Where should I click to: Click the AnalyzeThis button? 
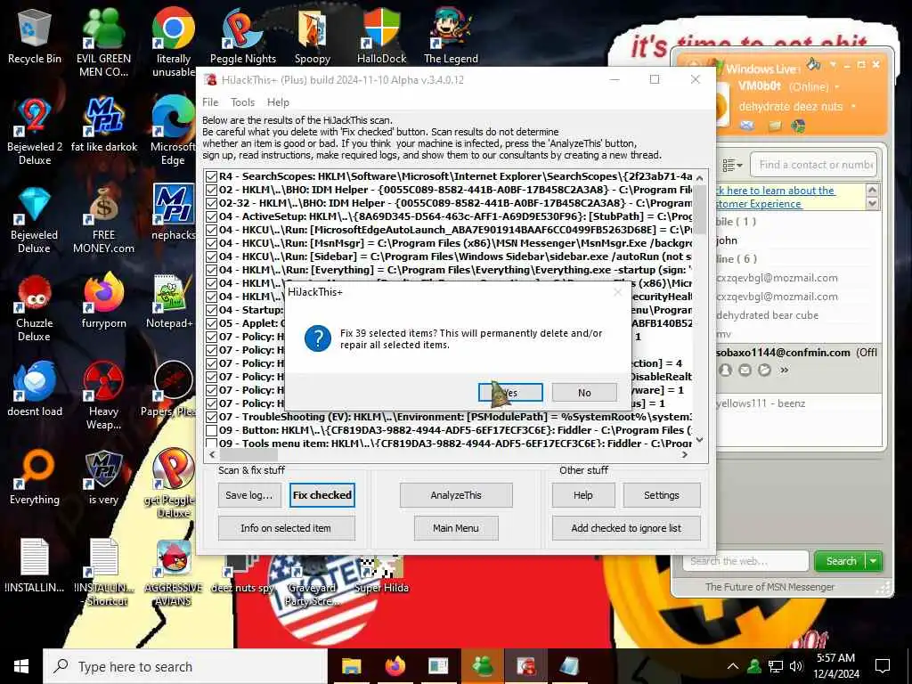pyautogui.click(x=456, y=495)
